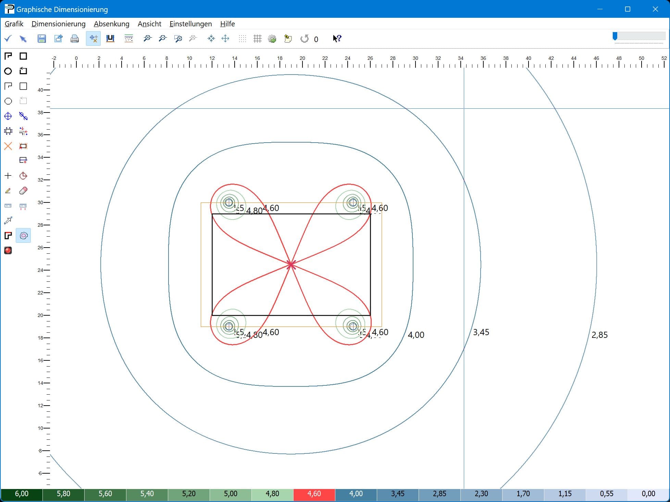
Task: Toggle the dotted grid points icon
Action: 242,39
